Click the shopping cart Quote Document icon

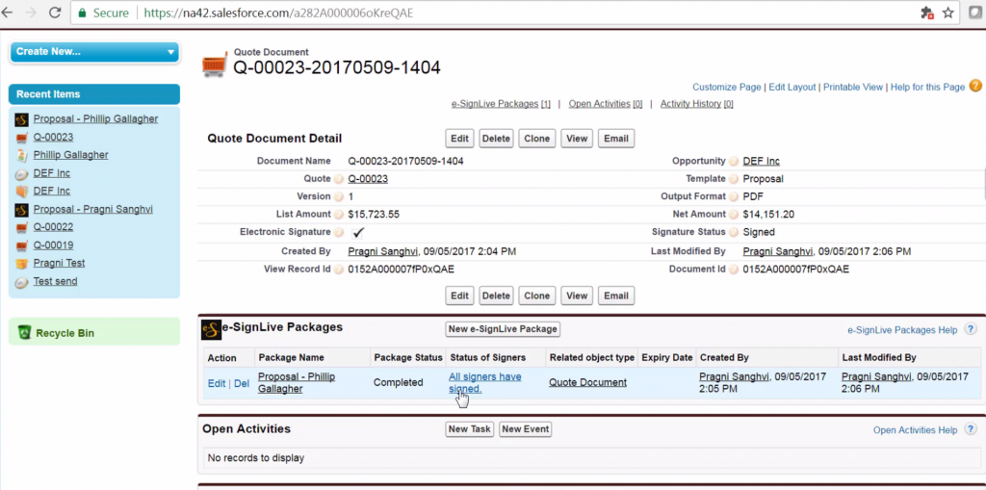click(x=215, y=65)
